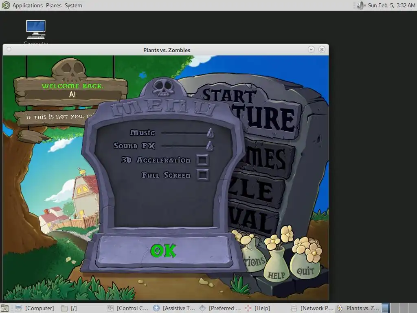417x313 pixels.
Task: Switch to [Network P...] taskbar entry
Action: pos(312,308)
